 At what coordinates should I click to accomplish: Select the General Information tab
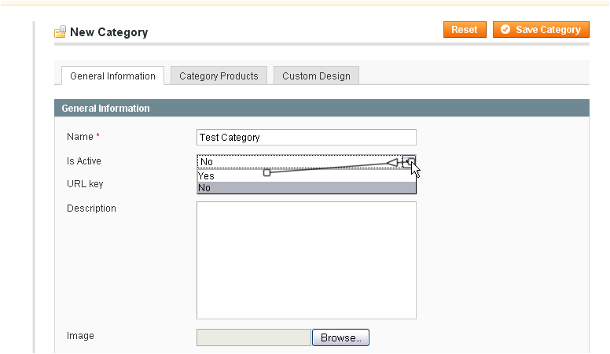tap(112, 76)
